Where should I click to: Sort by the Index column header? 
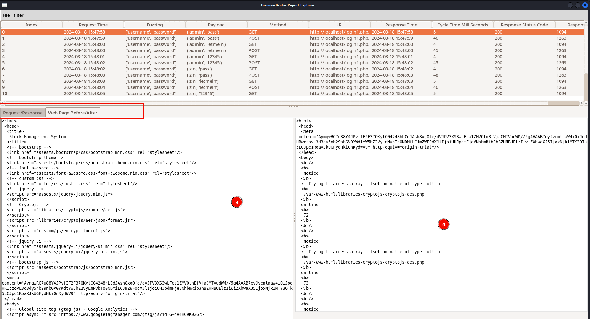pyautogui.click(x=31, y=25)
